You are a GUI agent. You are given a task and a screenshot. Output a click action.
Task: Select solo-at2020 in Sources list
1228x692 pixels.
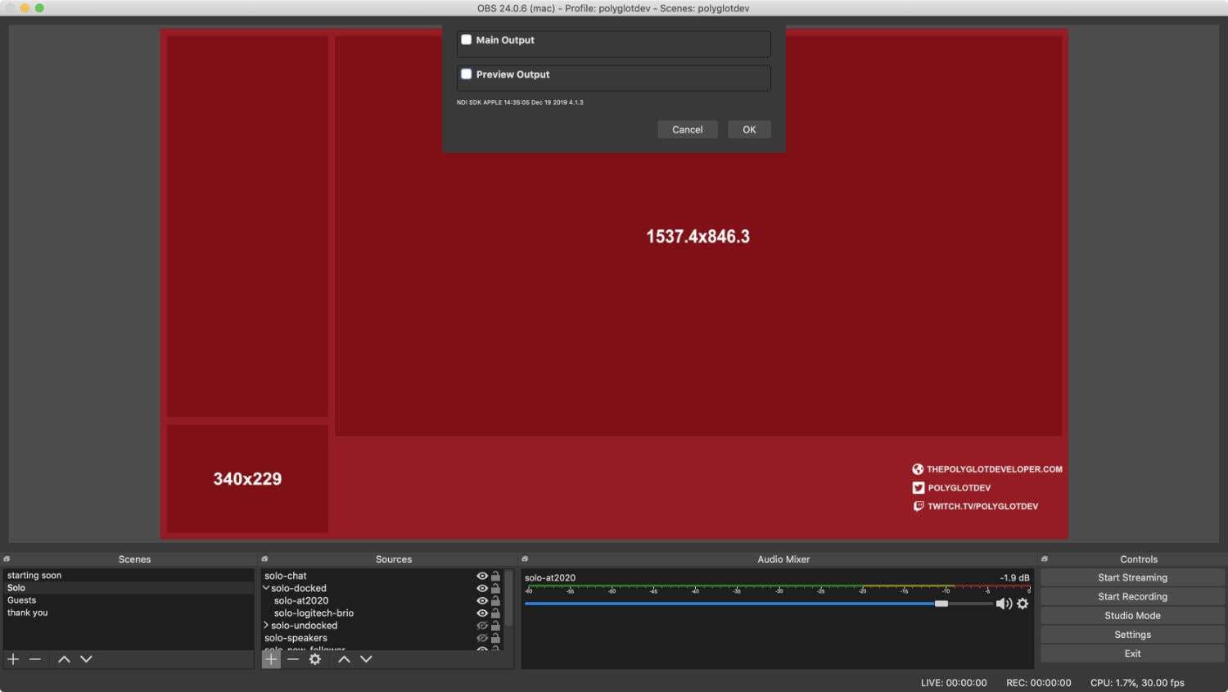(301, 600)
